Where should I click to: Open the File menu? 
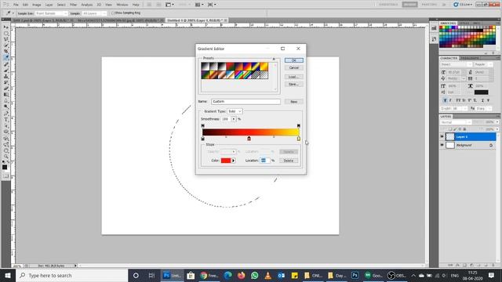click(x=16, y=5)
